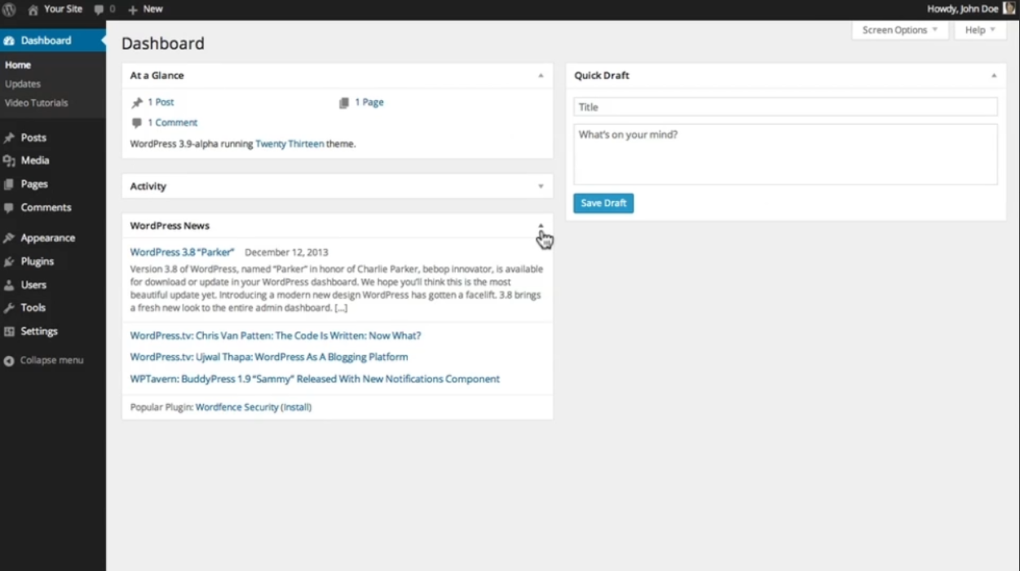Image resolution: width=1020 pixels, height=571 pixels.
Task: Open the Settings menu label
Action: pyautogui.click(x=39, y=332)
